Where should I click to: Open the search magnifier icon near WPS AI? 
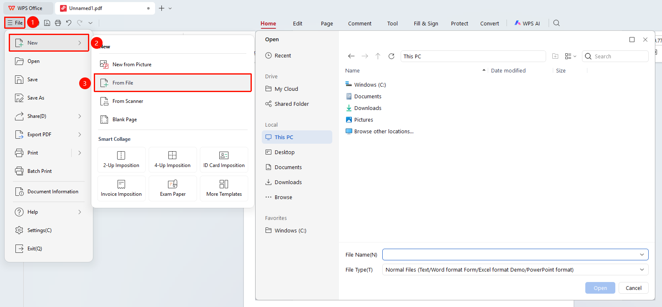click(x=557, y=23)
